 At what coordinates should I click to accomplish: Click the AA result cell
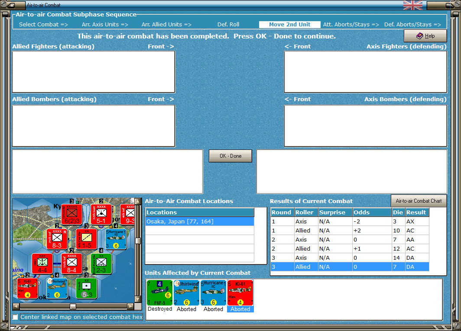(417, 239)
